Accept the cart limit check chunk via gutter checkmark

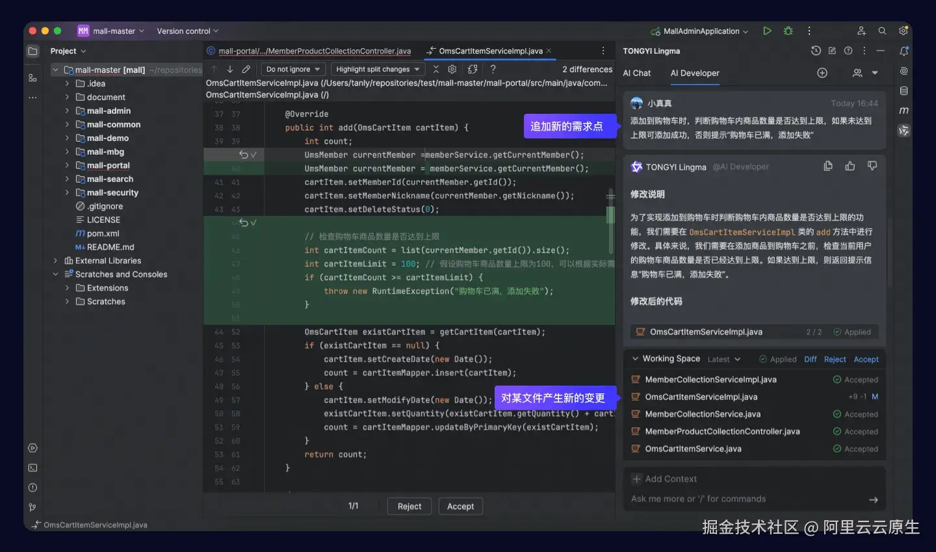[253, 222]
